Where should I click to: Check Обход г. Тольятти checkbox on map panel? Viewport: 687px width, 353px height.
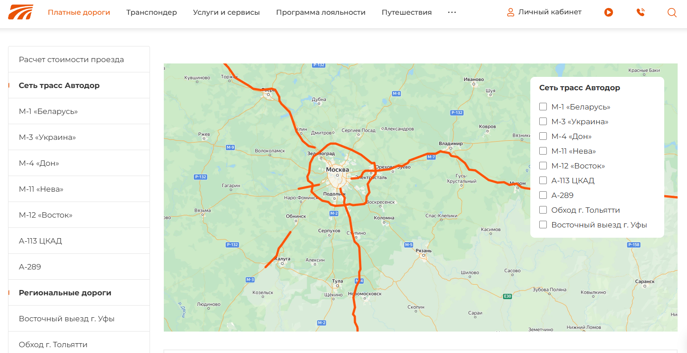(x=543, y=210)
